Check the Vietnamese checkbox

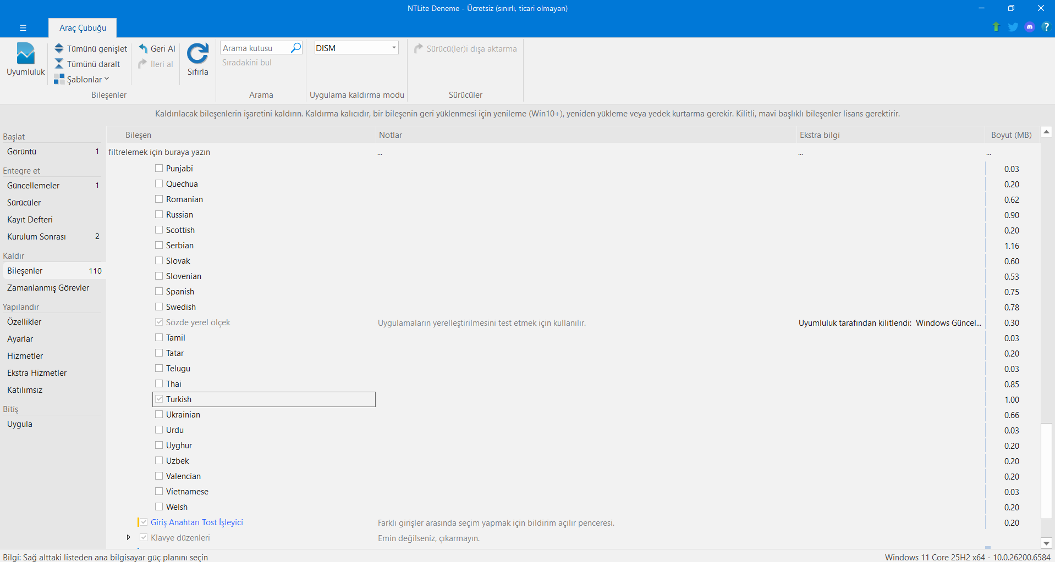tap(159, 491)
